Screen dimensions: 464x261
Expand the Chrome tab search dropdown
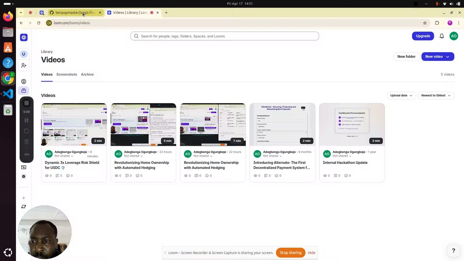click(x=21, y=13)
